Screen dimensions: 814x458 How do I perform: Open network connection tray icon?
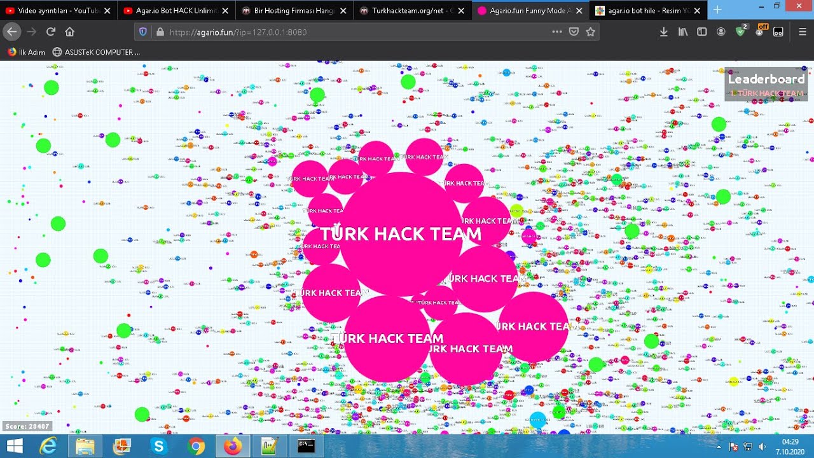(748, 447)
